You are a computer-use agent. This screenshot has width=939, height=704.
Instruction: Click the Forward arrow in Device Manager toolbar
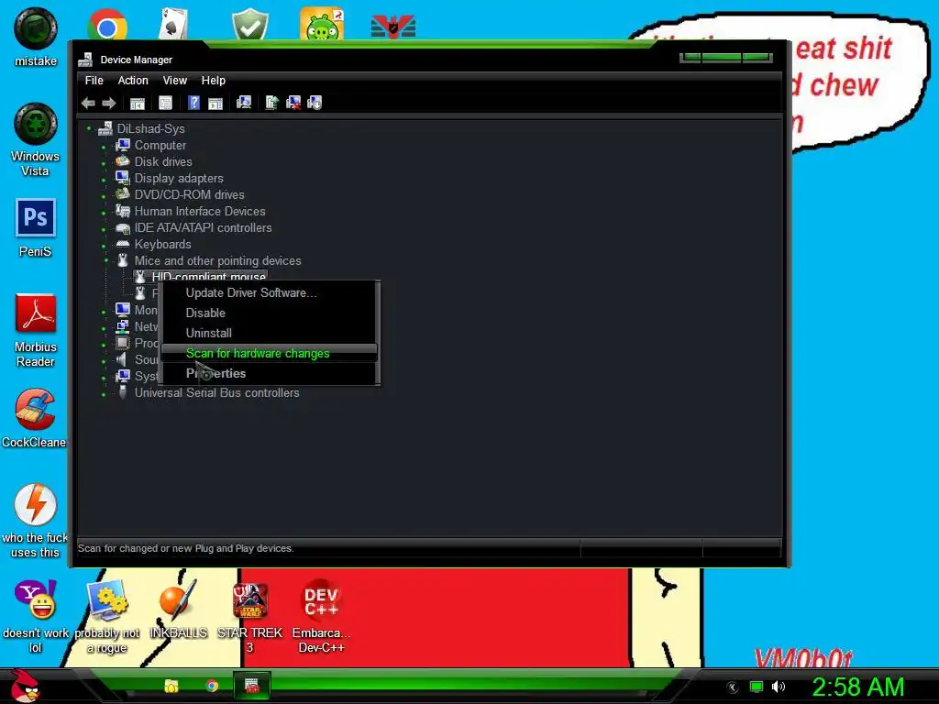coord(109,103)
